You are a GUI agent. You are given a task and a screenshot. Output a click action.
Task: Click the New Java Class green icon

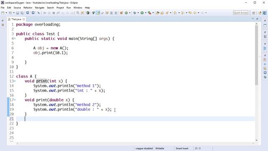click(x=126, y=13)
